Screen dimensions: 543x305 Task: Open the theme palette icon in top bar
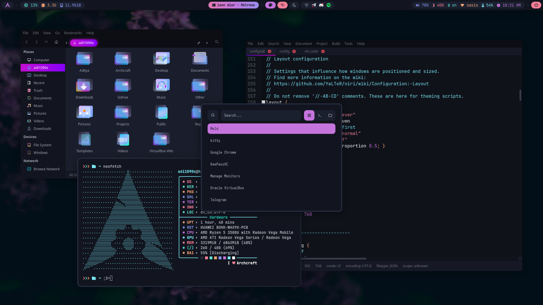coord(270,5)
